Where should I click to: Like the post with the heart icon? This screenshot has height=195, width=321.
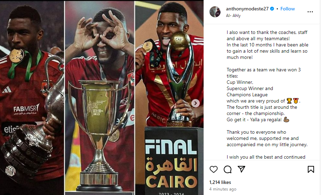coord(214,169)
